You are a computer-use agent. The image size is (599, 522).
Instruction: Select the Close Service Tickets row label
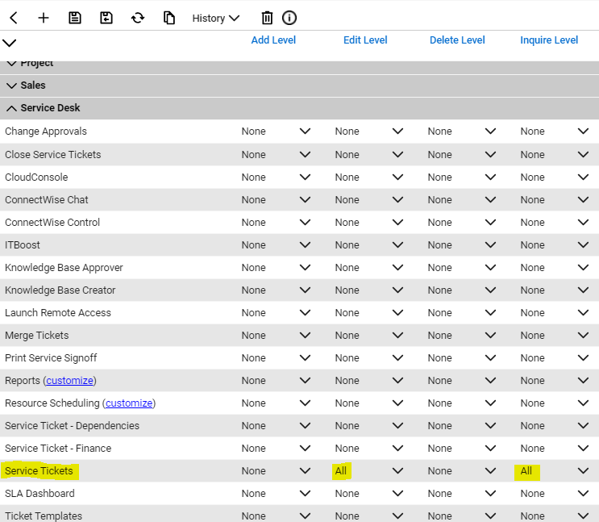coord(52,154)
